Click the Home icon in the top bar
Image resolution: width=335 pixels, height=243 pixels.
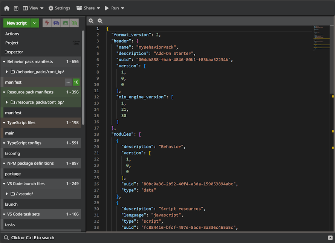pyautogui.click(x=6, y=8)
